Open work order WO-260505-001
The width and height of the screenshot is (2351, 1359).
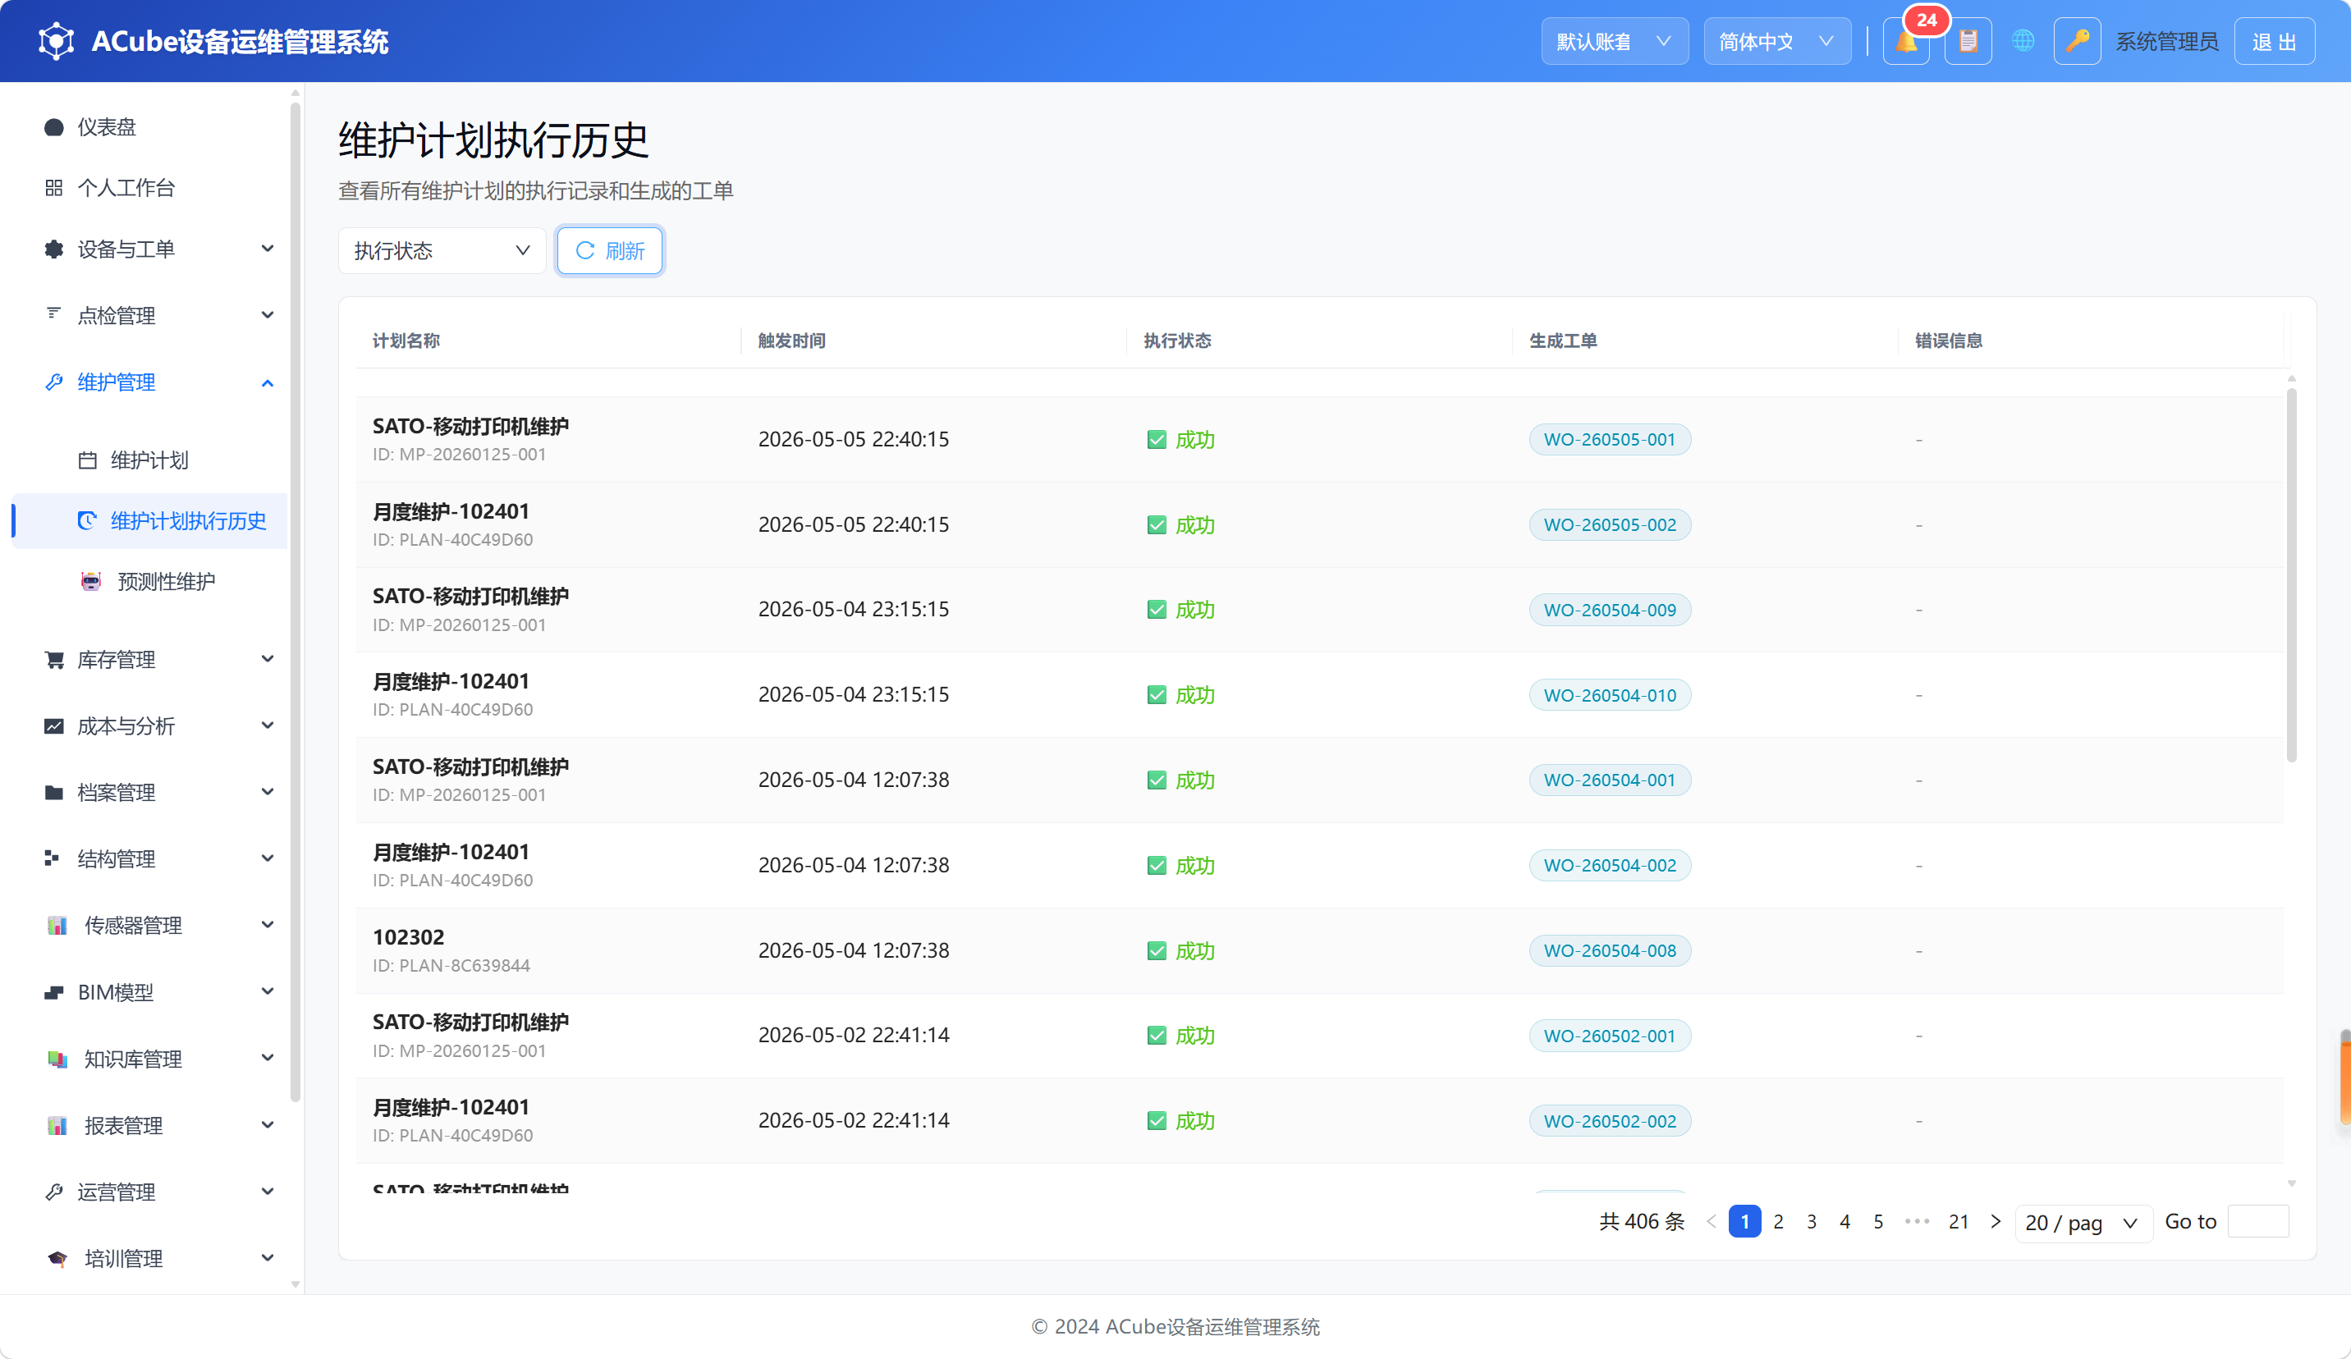1609,439
